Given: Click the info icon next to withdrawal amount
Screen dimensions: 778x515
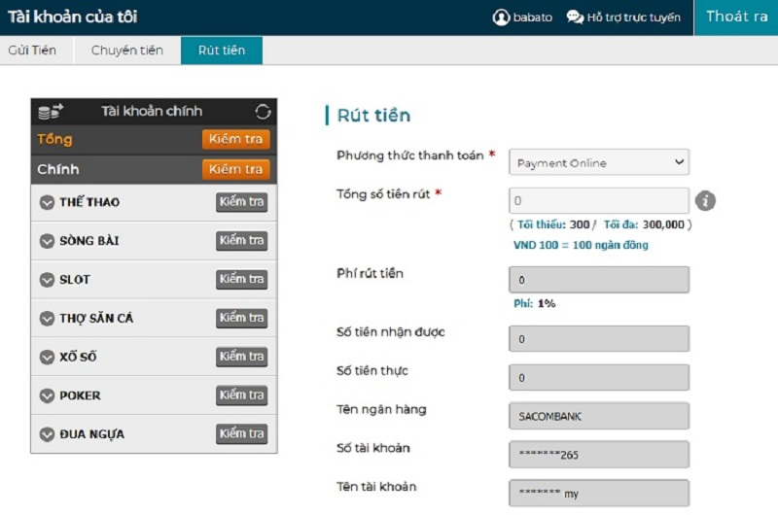Looking at the screenshot, I should [x=706, y=201].
